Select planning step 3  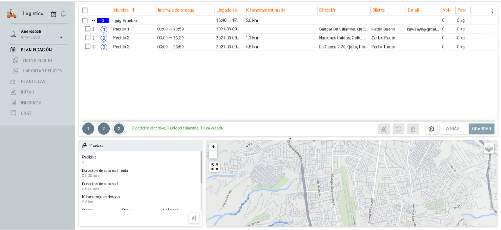tap(119, 128)
